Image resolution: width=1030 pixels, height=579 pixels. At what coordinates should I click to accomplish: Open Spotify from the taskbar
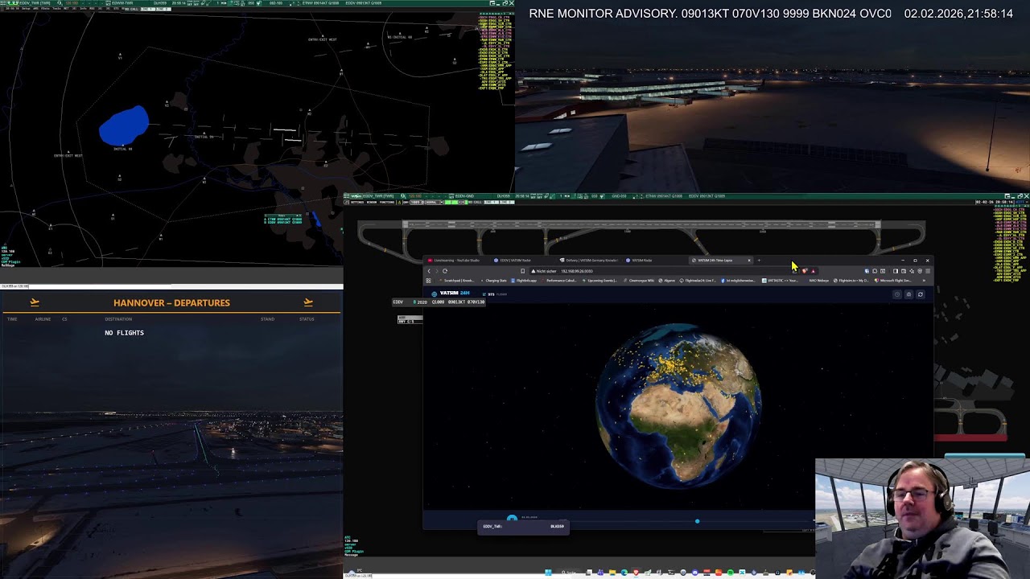point(731,573)
